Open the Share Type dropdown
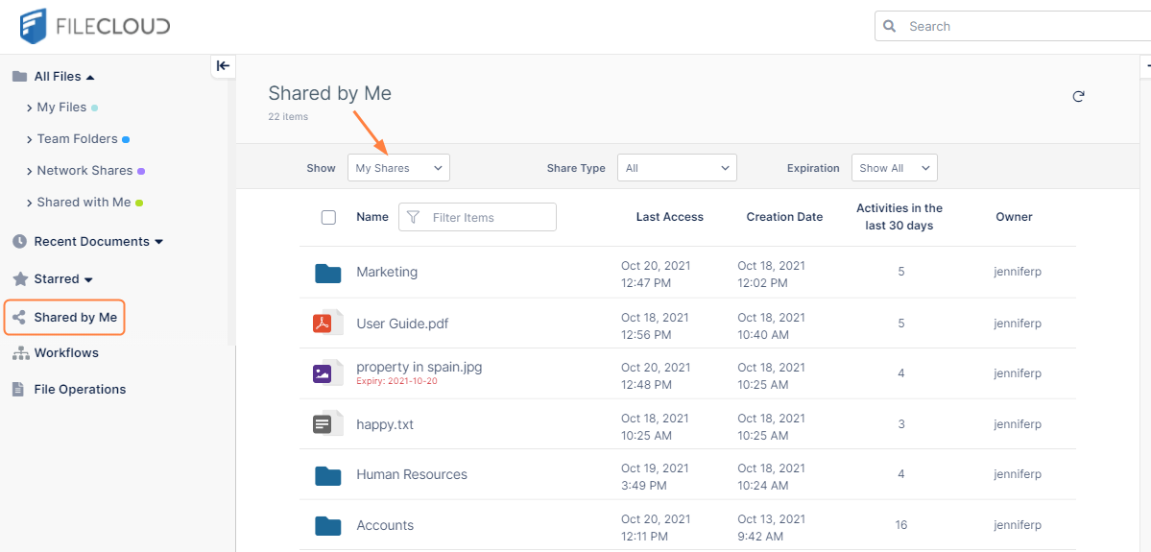The image size is (1151, 552). [677, 168]
